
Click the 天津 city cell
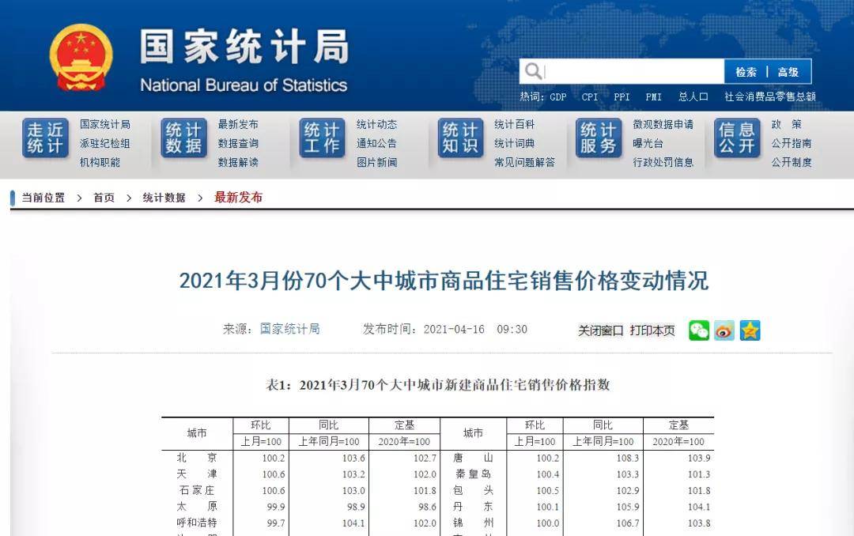pyautogui.click(x=197, y=474)
